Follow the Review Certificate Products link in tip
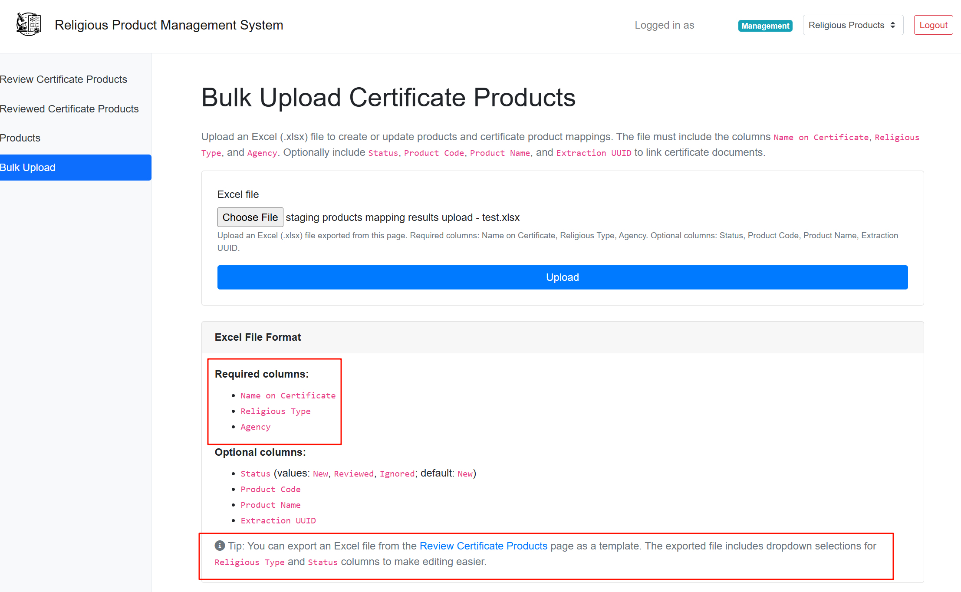Screen dimensions: 961x592 [x=483, y=546]
